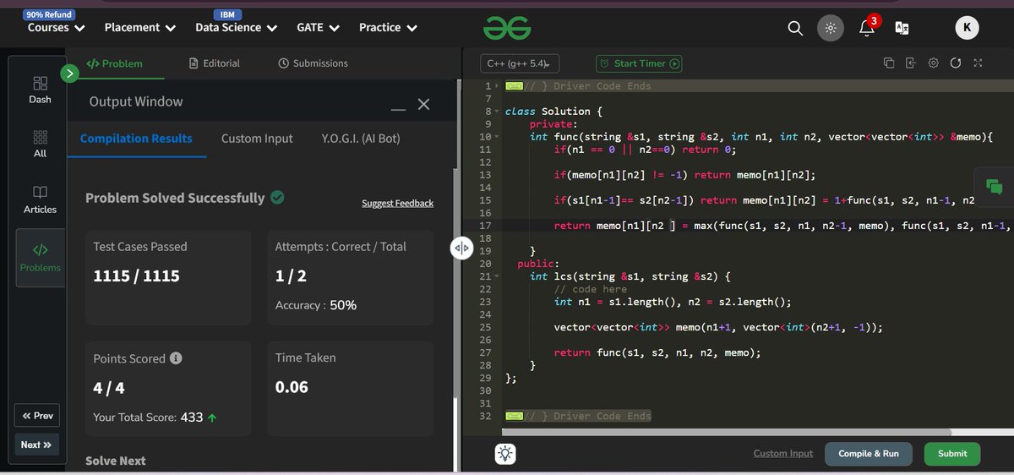Minimize the Output Window with dash icon

(399, 109)
